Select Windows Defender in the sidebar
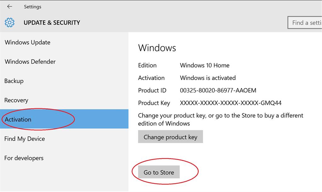This screenshot has height=192, width=322. coord(30,62)
